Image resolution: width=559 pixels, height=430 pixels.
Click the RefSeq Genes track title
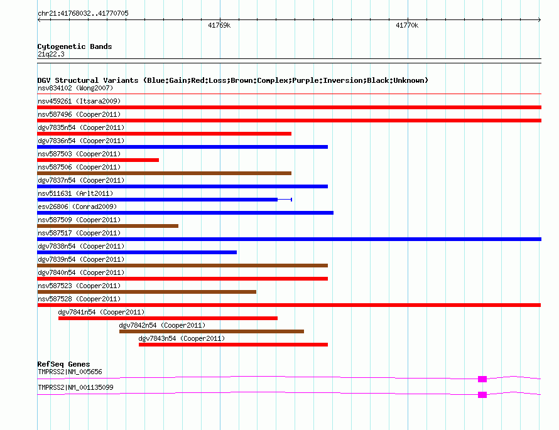pos(63,364)
